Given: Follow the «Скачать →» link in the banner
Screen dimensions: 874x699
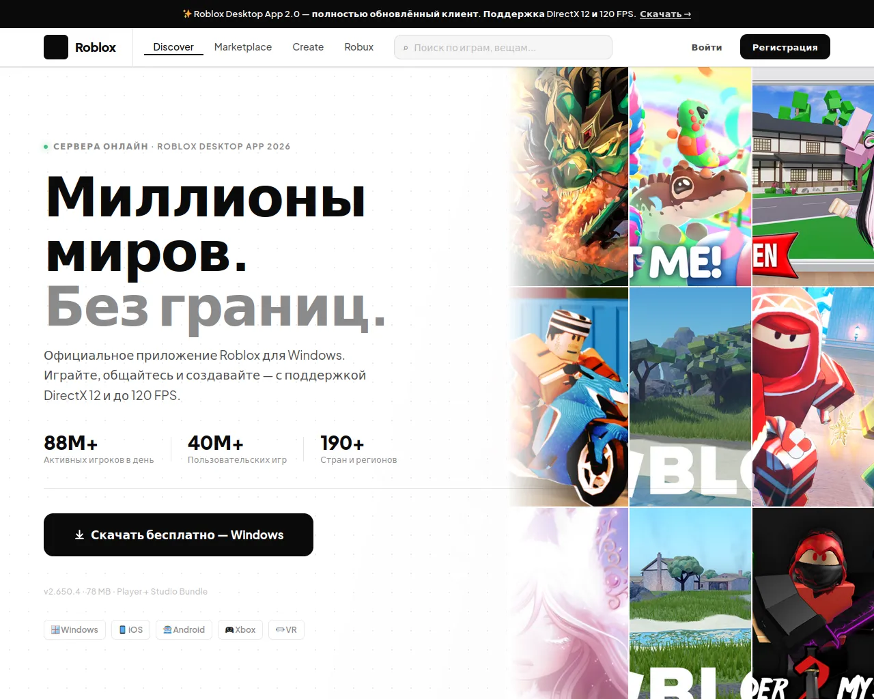Looking at the screenshot, I should pyautogui.click(x=666, y=14).
